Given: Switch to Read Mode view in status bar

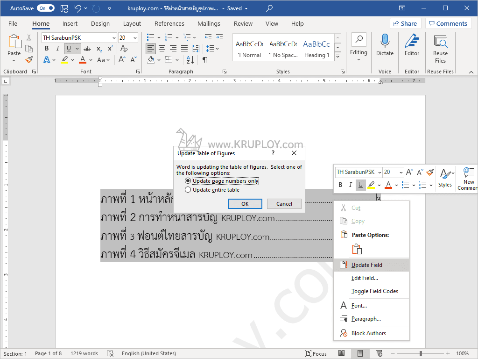Looking at the screenshot, I should pyautogui.click(x=341, y=353).
